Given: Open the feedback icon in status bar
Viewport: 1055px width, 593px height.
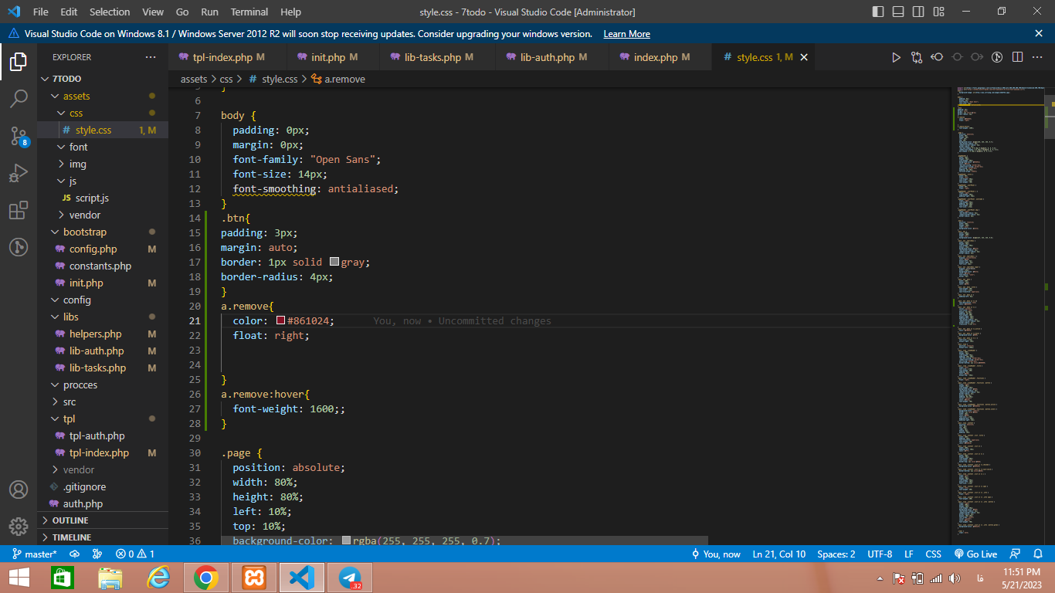Looking at the screenshot, I should pos(1016,554).
